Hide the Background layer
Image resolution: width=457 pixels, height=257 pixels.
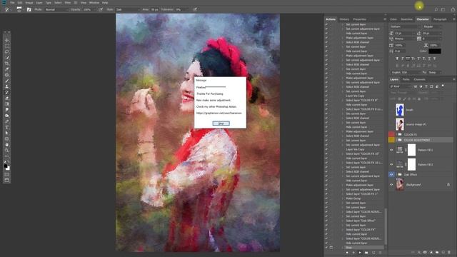point(391,184)
